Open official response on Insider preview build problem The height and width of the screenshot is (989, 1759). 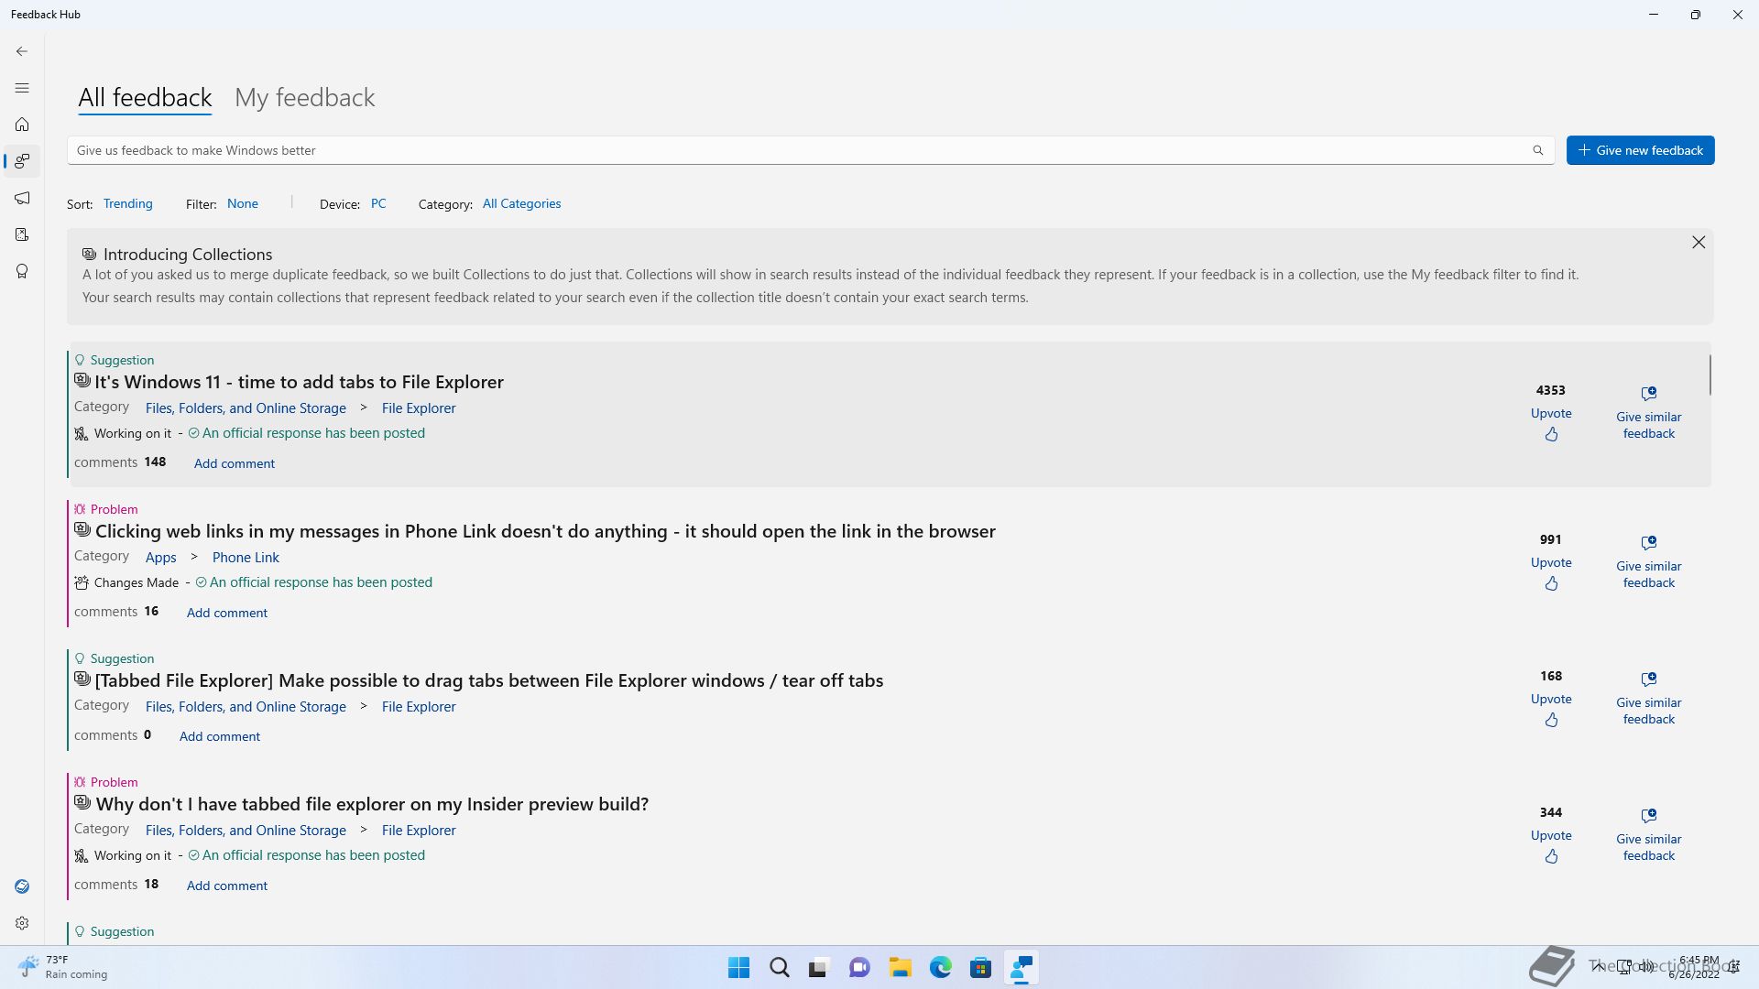coord(307,855)
